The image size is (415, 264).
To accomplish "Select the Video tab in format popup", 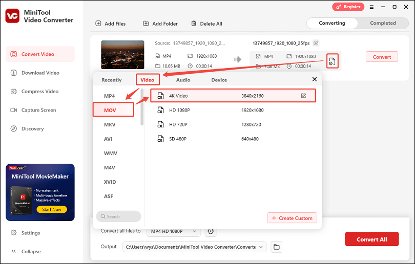I will tap(148, 80).
